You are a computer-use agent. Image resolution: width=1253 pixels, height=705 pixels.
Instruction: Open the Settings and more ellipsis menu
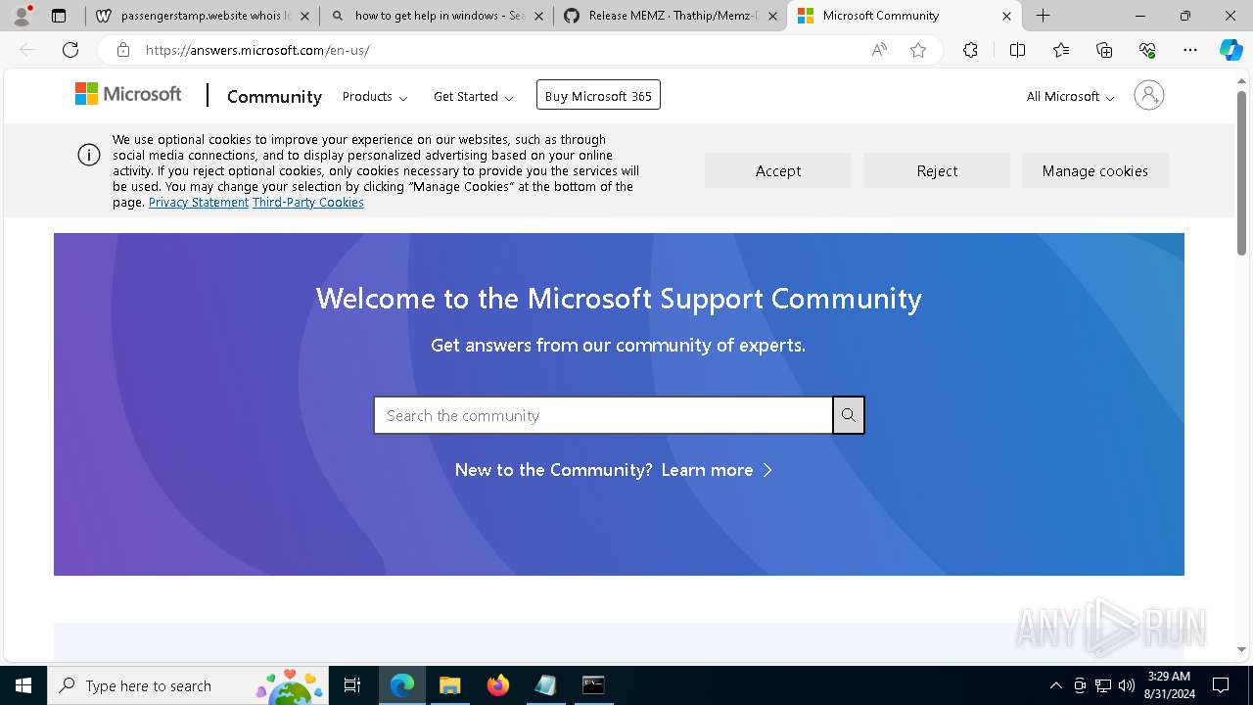(x=1190, y=50)
